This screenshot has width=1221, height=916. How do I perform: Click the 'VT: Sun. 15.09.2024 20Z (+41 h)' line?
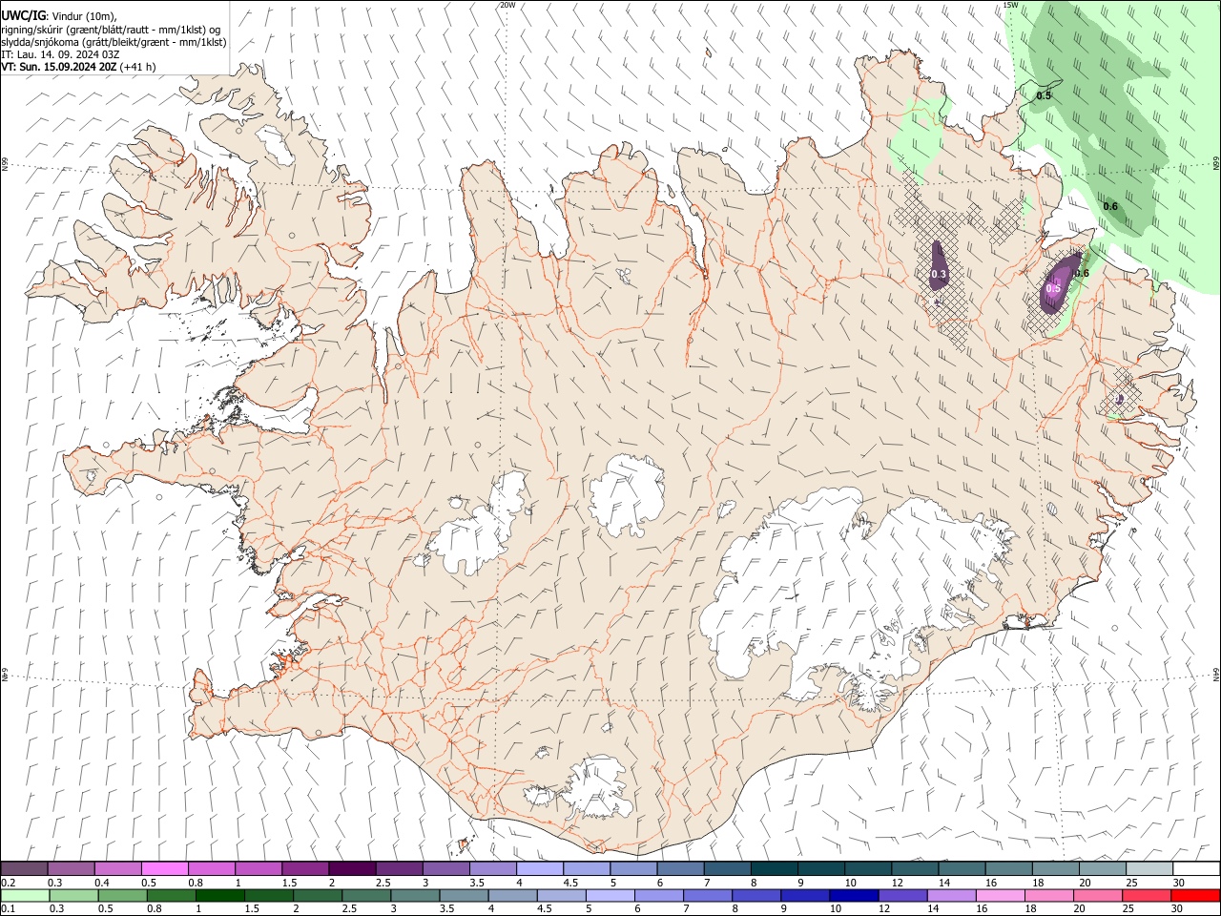pyautogui.click(x=78, y=67)
